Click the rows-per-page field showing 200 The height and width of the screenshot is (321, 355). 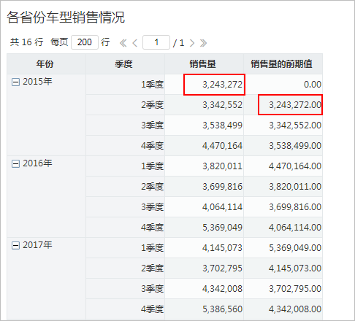point(85,42)
